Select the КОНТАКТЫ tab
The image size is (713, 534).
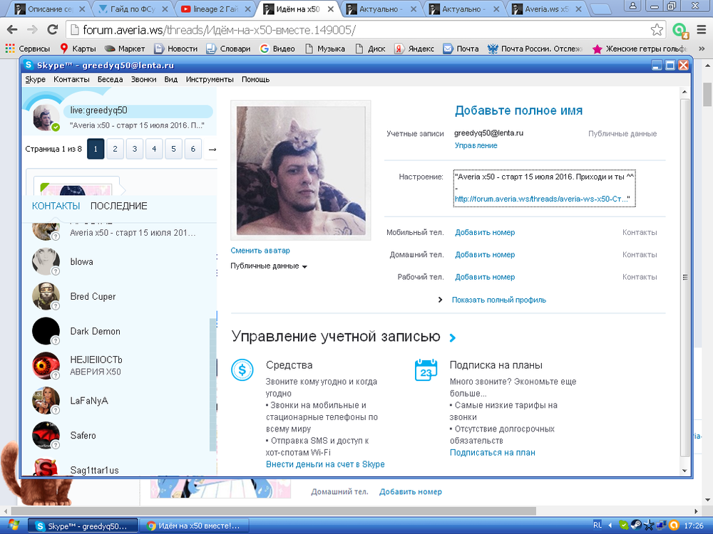click(x=56, y=206)
